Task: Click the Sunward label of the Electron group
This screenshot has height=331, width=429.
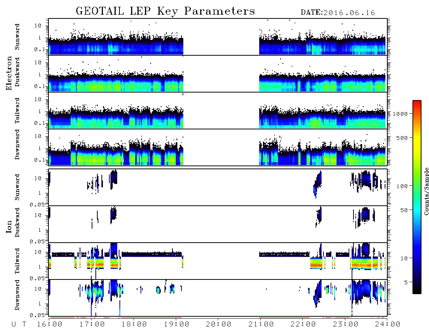Action: click(x=17, y=37)
